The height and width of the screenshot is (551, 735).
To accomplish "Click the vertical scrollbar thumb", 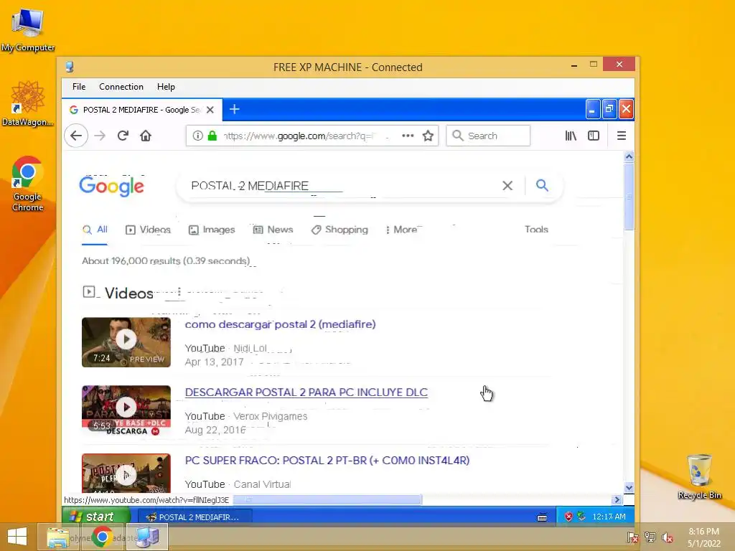I will (x=629, y=197).
